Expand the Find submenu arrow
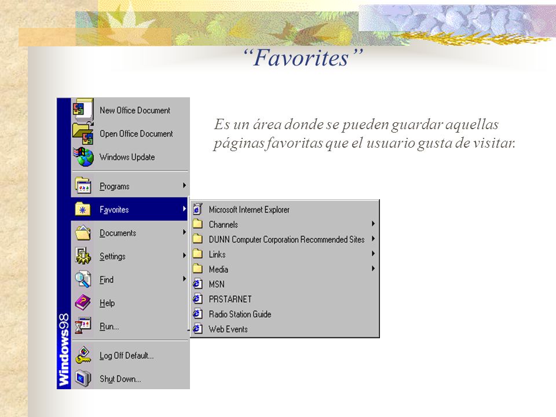The height and width of the screenshot is (417, 556). pos(184,279)
